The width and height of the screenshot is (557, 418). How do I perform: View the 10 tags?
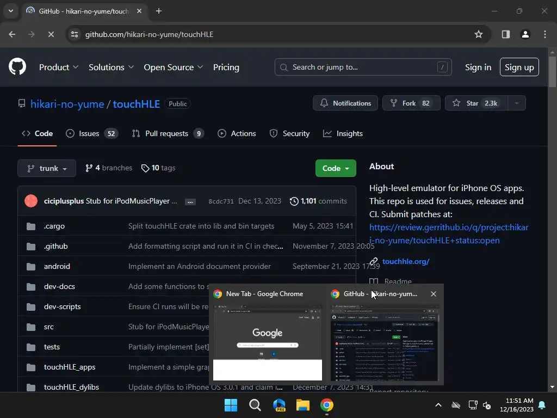point(158,168)
